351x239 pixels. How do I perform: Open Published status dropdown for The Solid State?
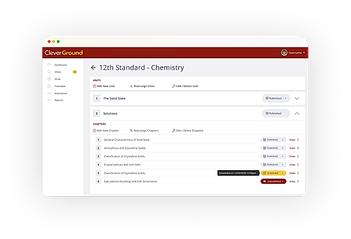[x=276, y=99]
